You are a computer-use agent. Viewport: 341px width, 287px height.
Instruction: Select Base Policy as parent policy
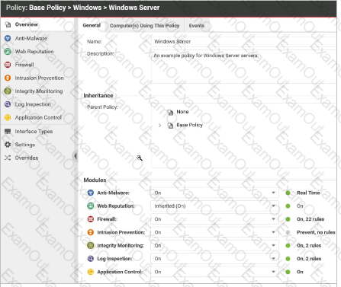pyautogui.click(x=190, y=125)
